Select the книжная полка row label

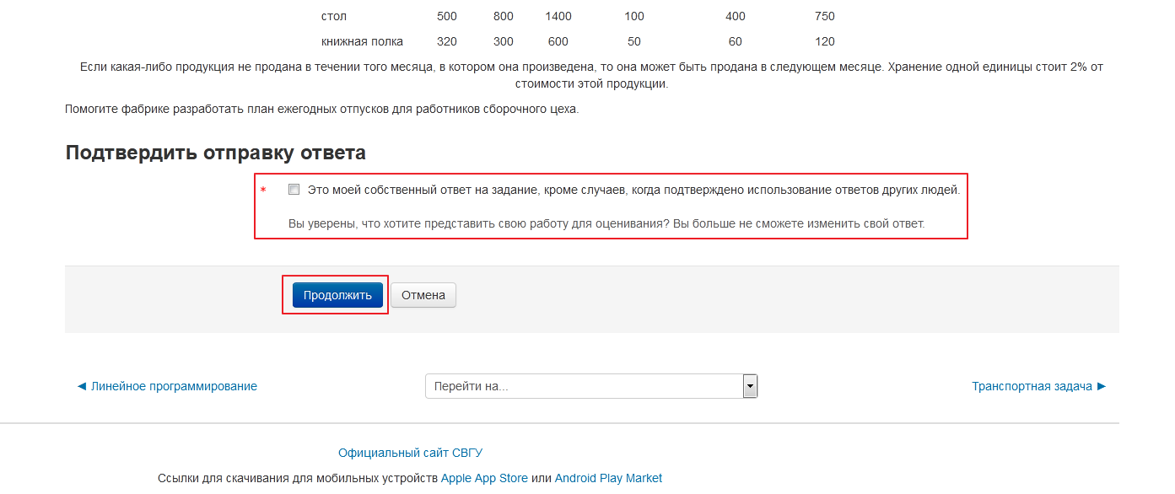click(x=362, y=41)
